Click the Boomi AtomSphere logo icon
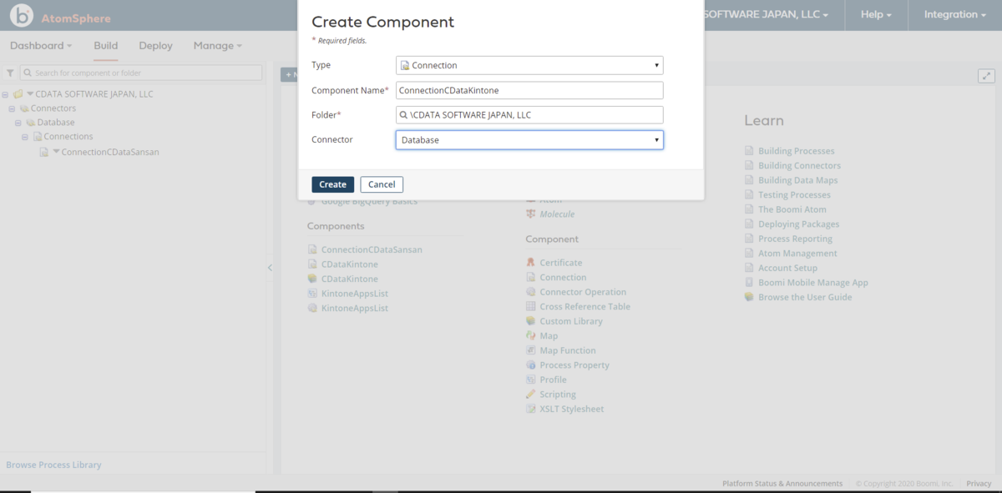 pyautogui.click(x=22, y=15)
